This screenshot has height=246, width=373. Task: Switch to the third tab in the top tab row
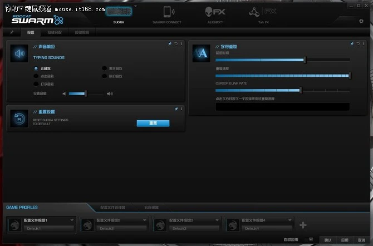[x=81, y=32]
